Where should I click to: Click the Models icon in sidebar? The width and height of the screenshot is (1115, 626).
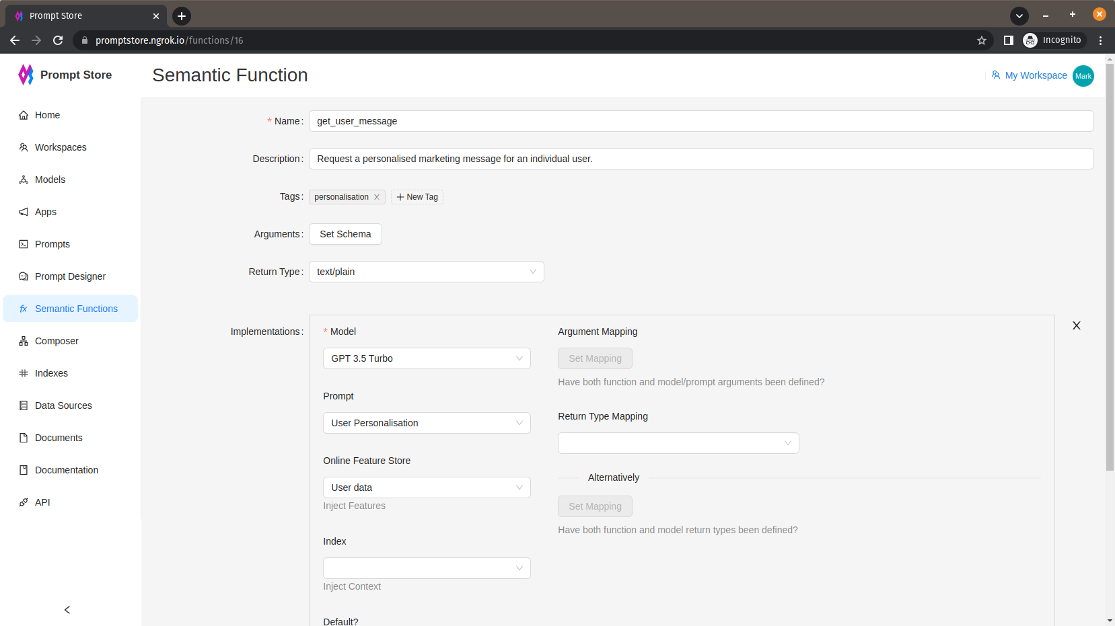coord(24,180)
